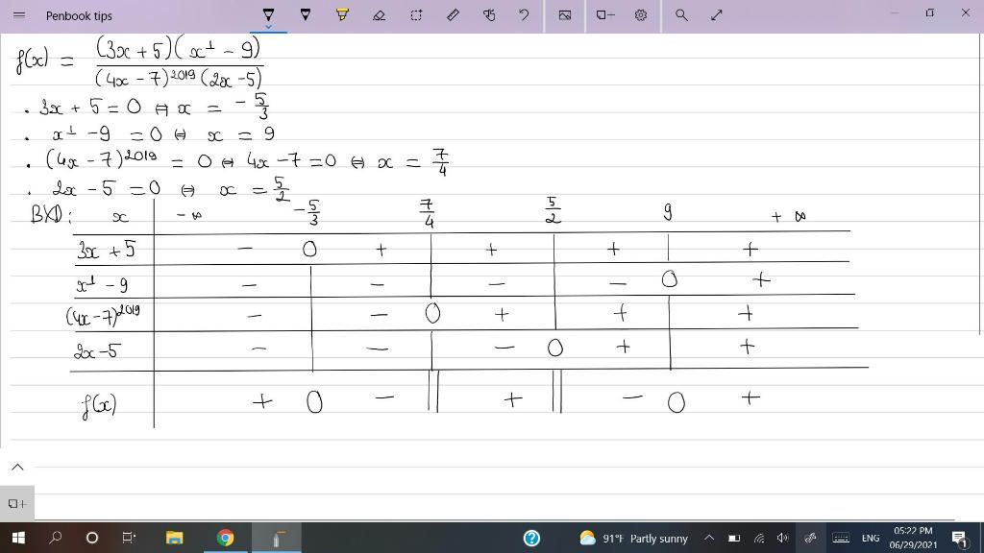Open the notification action center

[960, 538]
